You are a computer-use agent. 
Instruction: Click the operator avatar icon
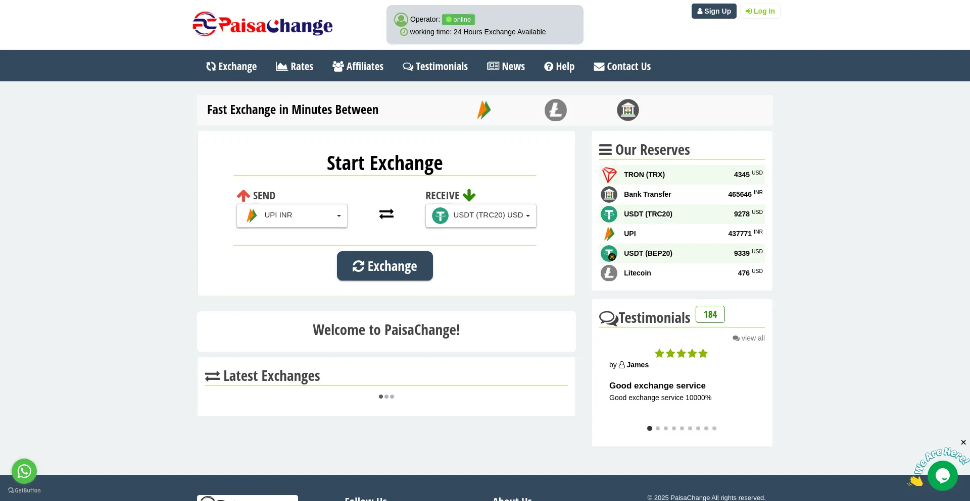tap(401, 19)
